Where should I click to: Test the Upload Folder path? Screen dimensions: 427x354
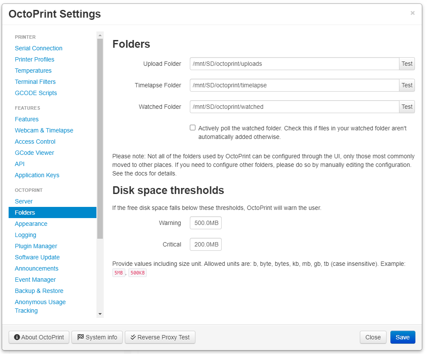coord(407,64)
